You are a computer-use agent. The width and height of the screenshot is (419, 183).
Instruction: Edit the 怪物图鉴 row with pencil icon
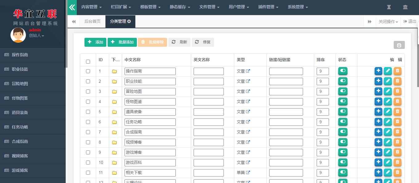(388, 101)
